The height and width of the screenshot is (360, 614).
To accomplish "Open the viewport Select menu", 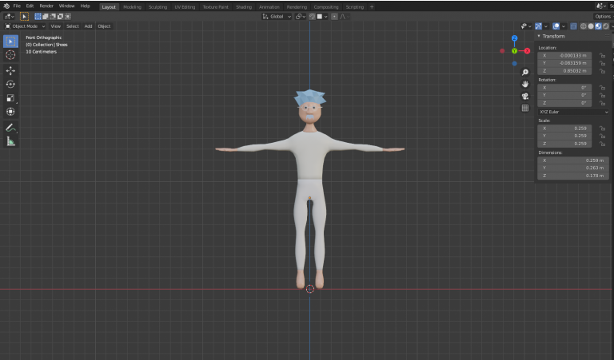I will point(73,26).
